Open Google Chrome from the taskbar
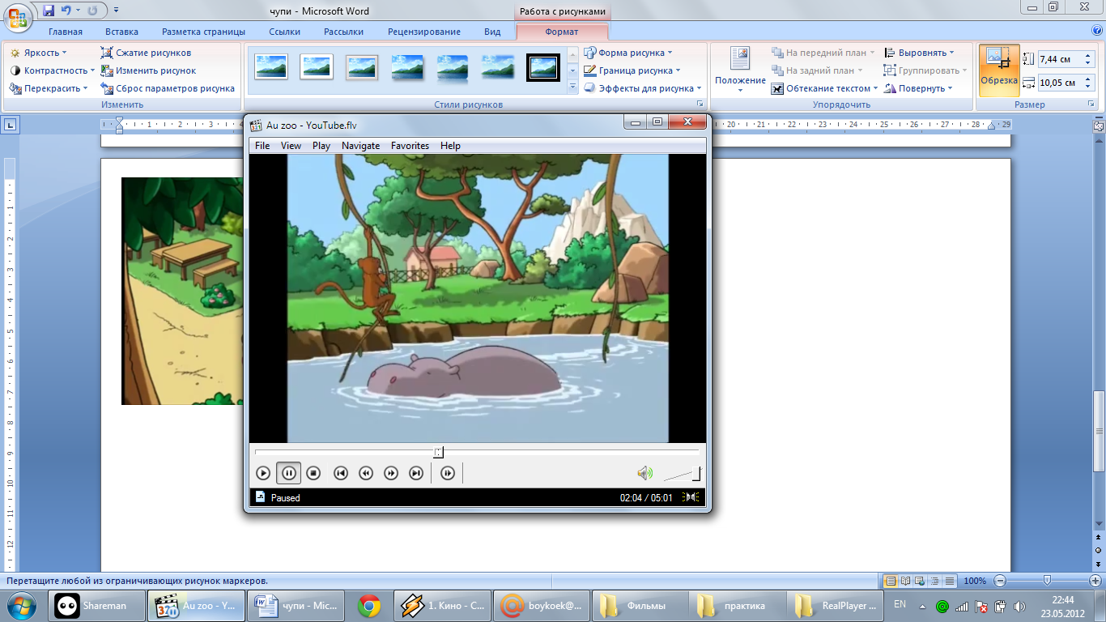 tap(369, 605)
